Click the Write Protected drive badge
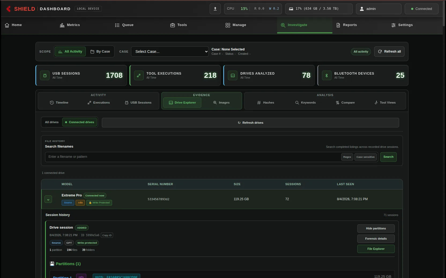Image resolution: width=446 pixels, height=278 pixels. tap(99, 203)
